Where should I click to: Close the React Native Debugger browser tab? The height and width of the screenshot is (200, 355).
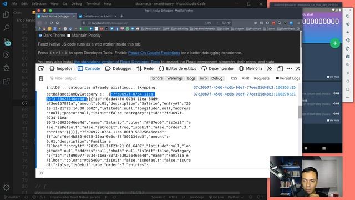coord(74,16)
